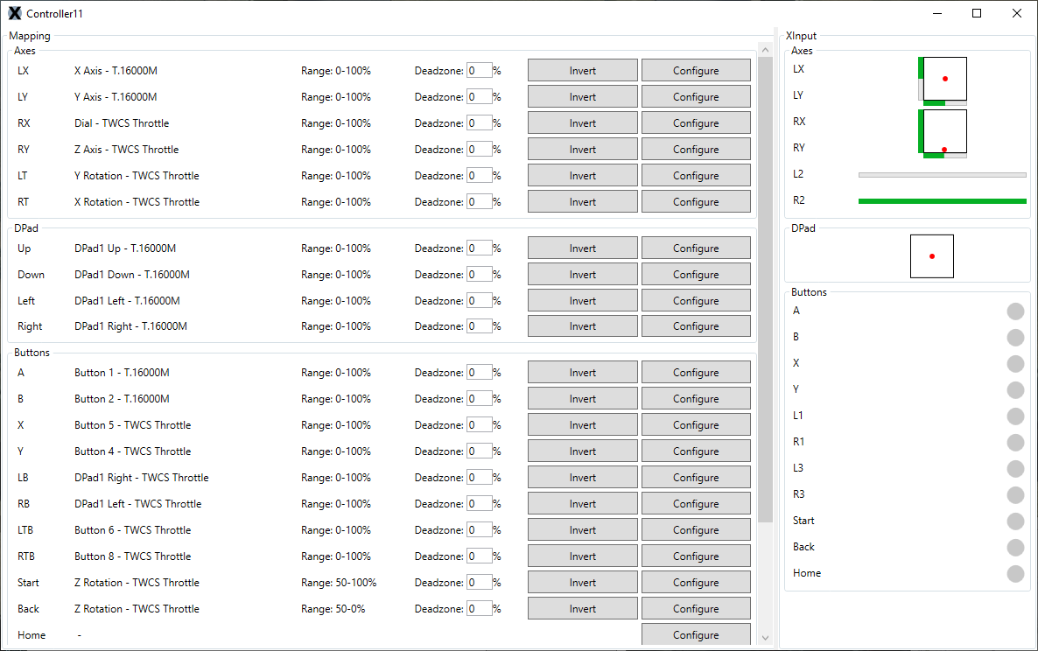Invert the RY Z Axis mapping
Image resolution: width=1038 pixels, height=651 pixels.
coord(583,150)
